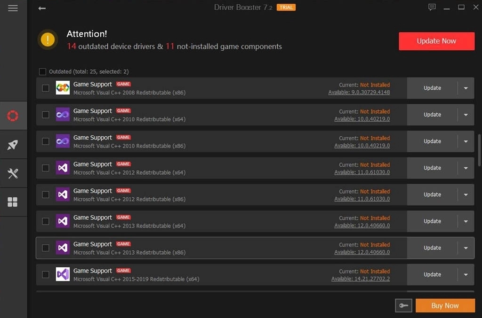Update Visual C++ 2013 Redistributable (x64)
Viewport: 482px width, 318px height.
(432, 221)
